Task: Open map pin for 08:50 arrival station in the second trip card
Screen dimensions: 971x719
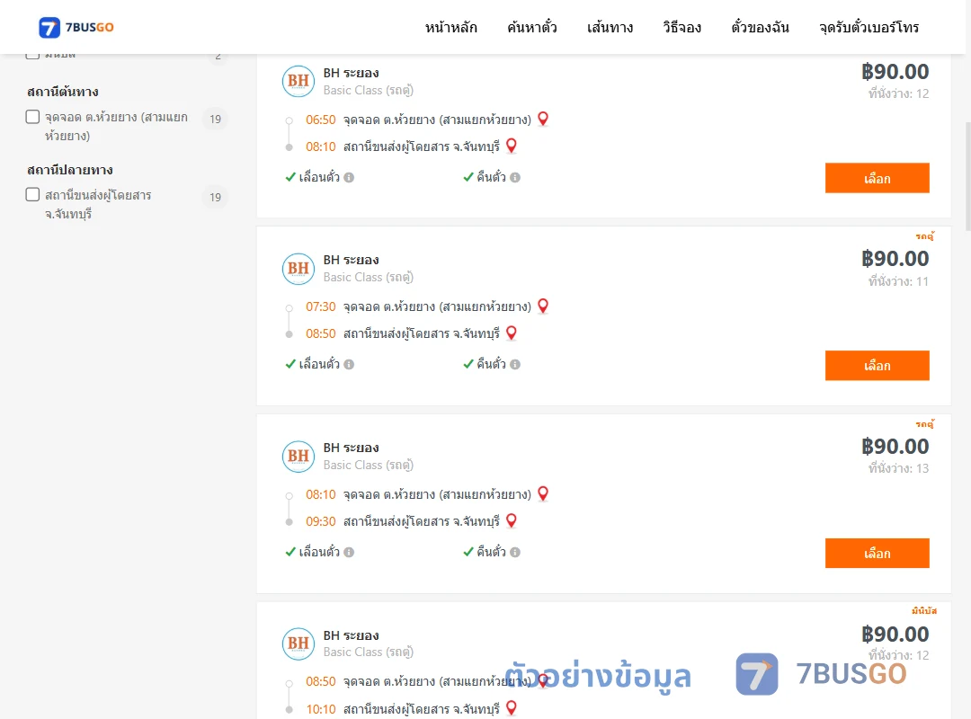Action: point(512,333)
